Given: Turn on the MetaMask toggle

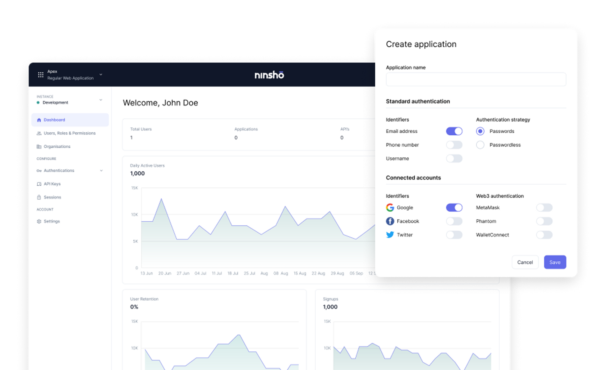Looking at the screenshot, I should coord(544,207).
